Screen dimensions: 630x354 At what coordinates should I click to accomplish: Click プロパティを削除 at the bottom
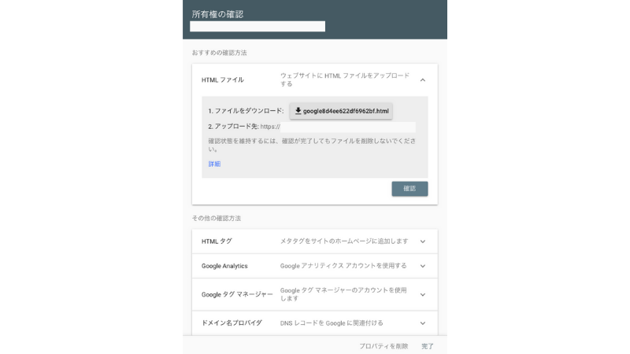point(384,345)
